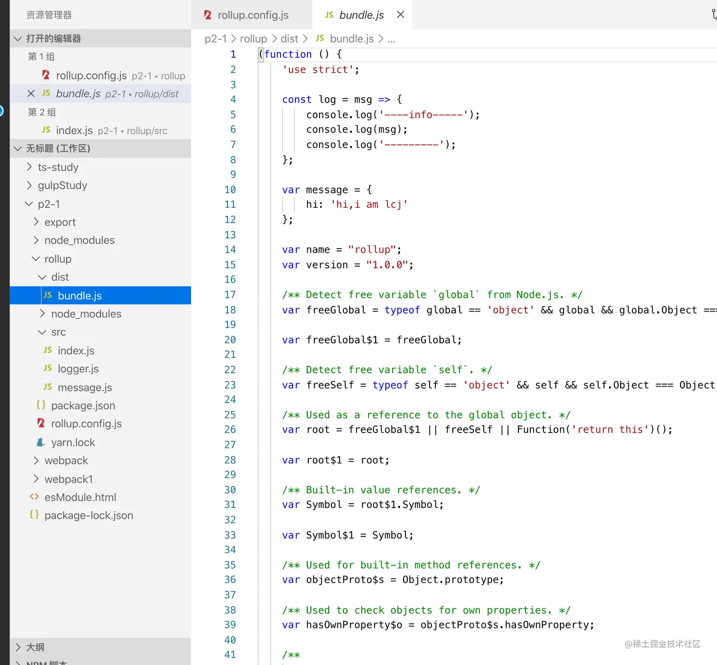Collapse the dist folder in the file tree

pos(43,277)
